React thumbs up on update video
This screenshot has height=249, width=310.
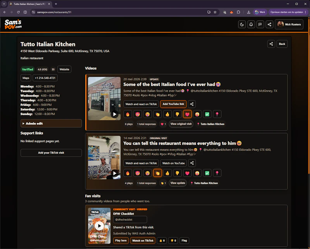tap(167, 114)
